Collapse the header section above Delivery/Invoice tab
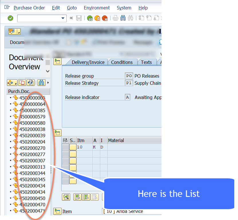 click(x=58, y=62)
